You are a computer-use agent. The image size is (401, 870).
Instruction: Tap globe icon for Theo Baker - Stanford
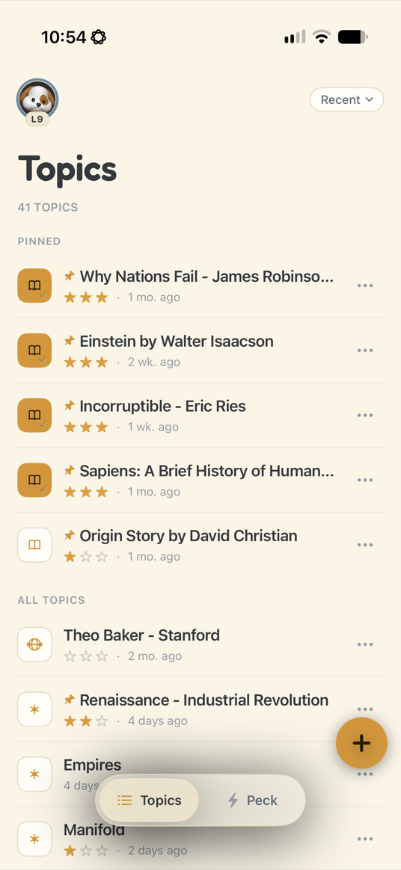34,645
